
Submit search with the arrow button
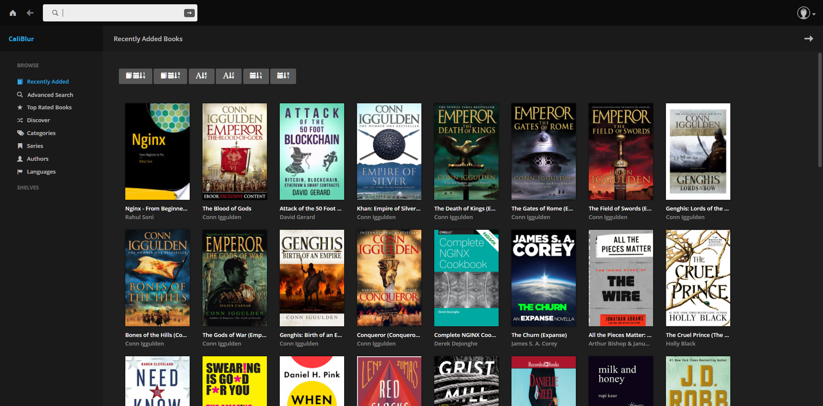(x=189, y=13)
